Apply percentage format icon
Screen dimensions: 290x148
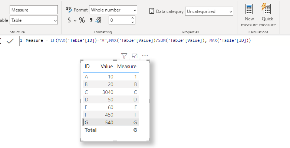coord(82,20)
